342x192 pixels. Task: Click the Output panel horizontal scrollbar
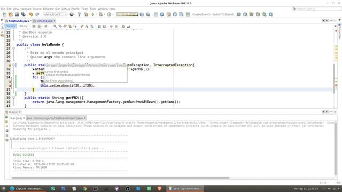[121, 178]
